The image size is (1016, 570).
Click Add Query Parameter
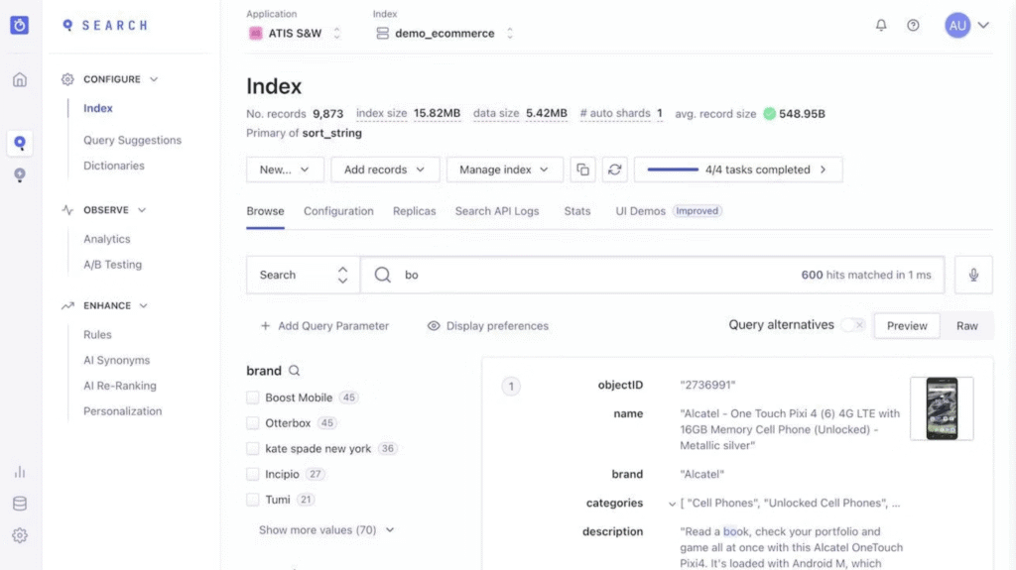324,326
